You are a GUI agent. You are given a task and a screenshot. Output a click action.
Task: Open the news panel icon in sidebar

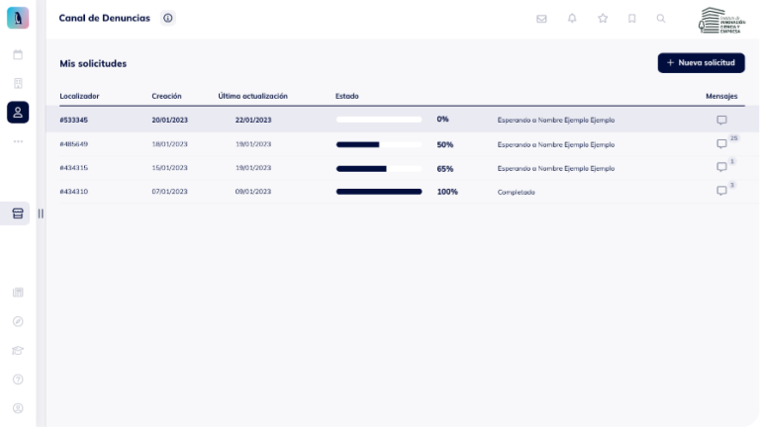coord(18,292)
